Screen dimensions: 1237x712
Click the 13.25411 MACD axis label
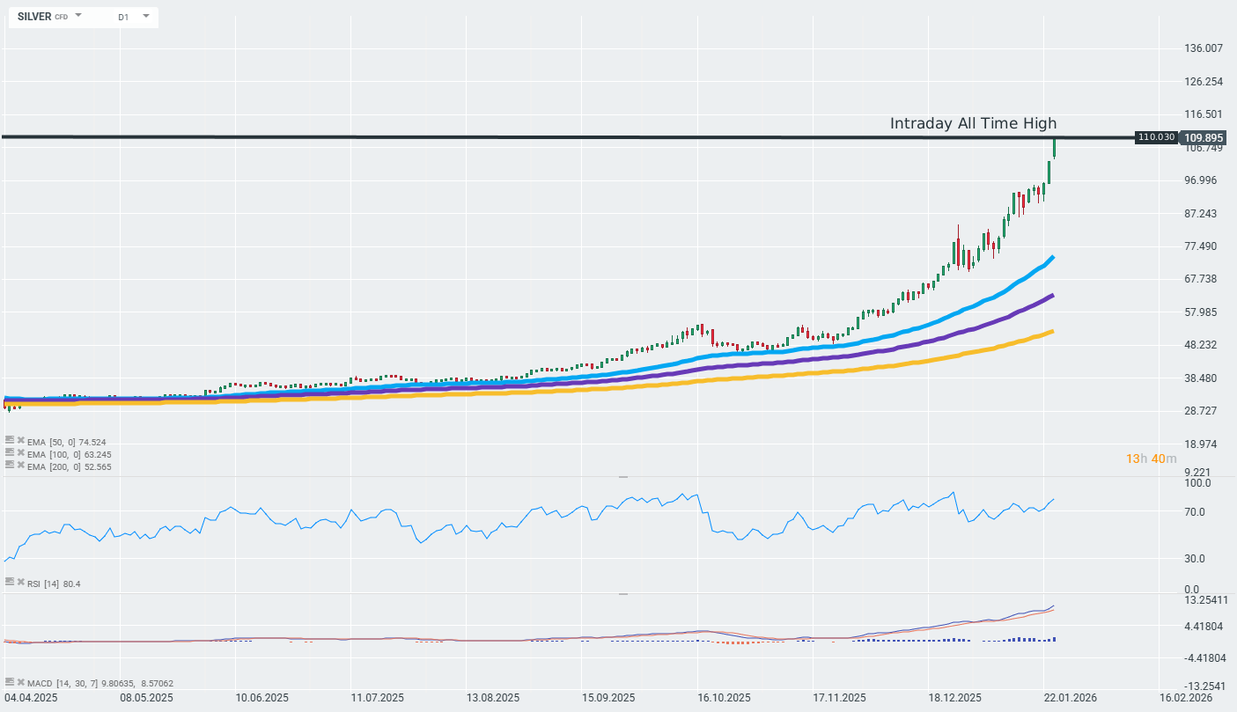1206,601
